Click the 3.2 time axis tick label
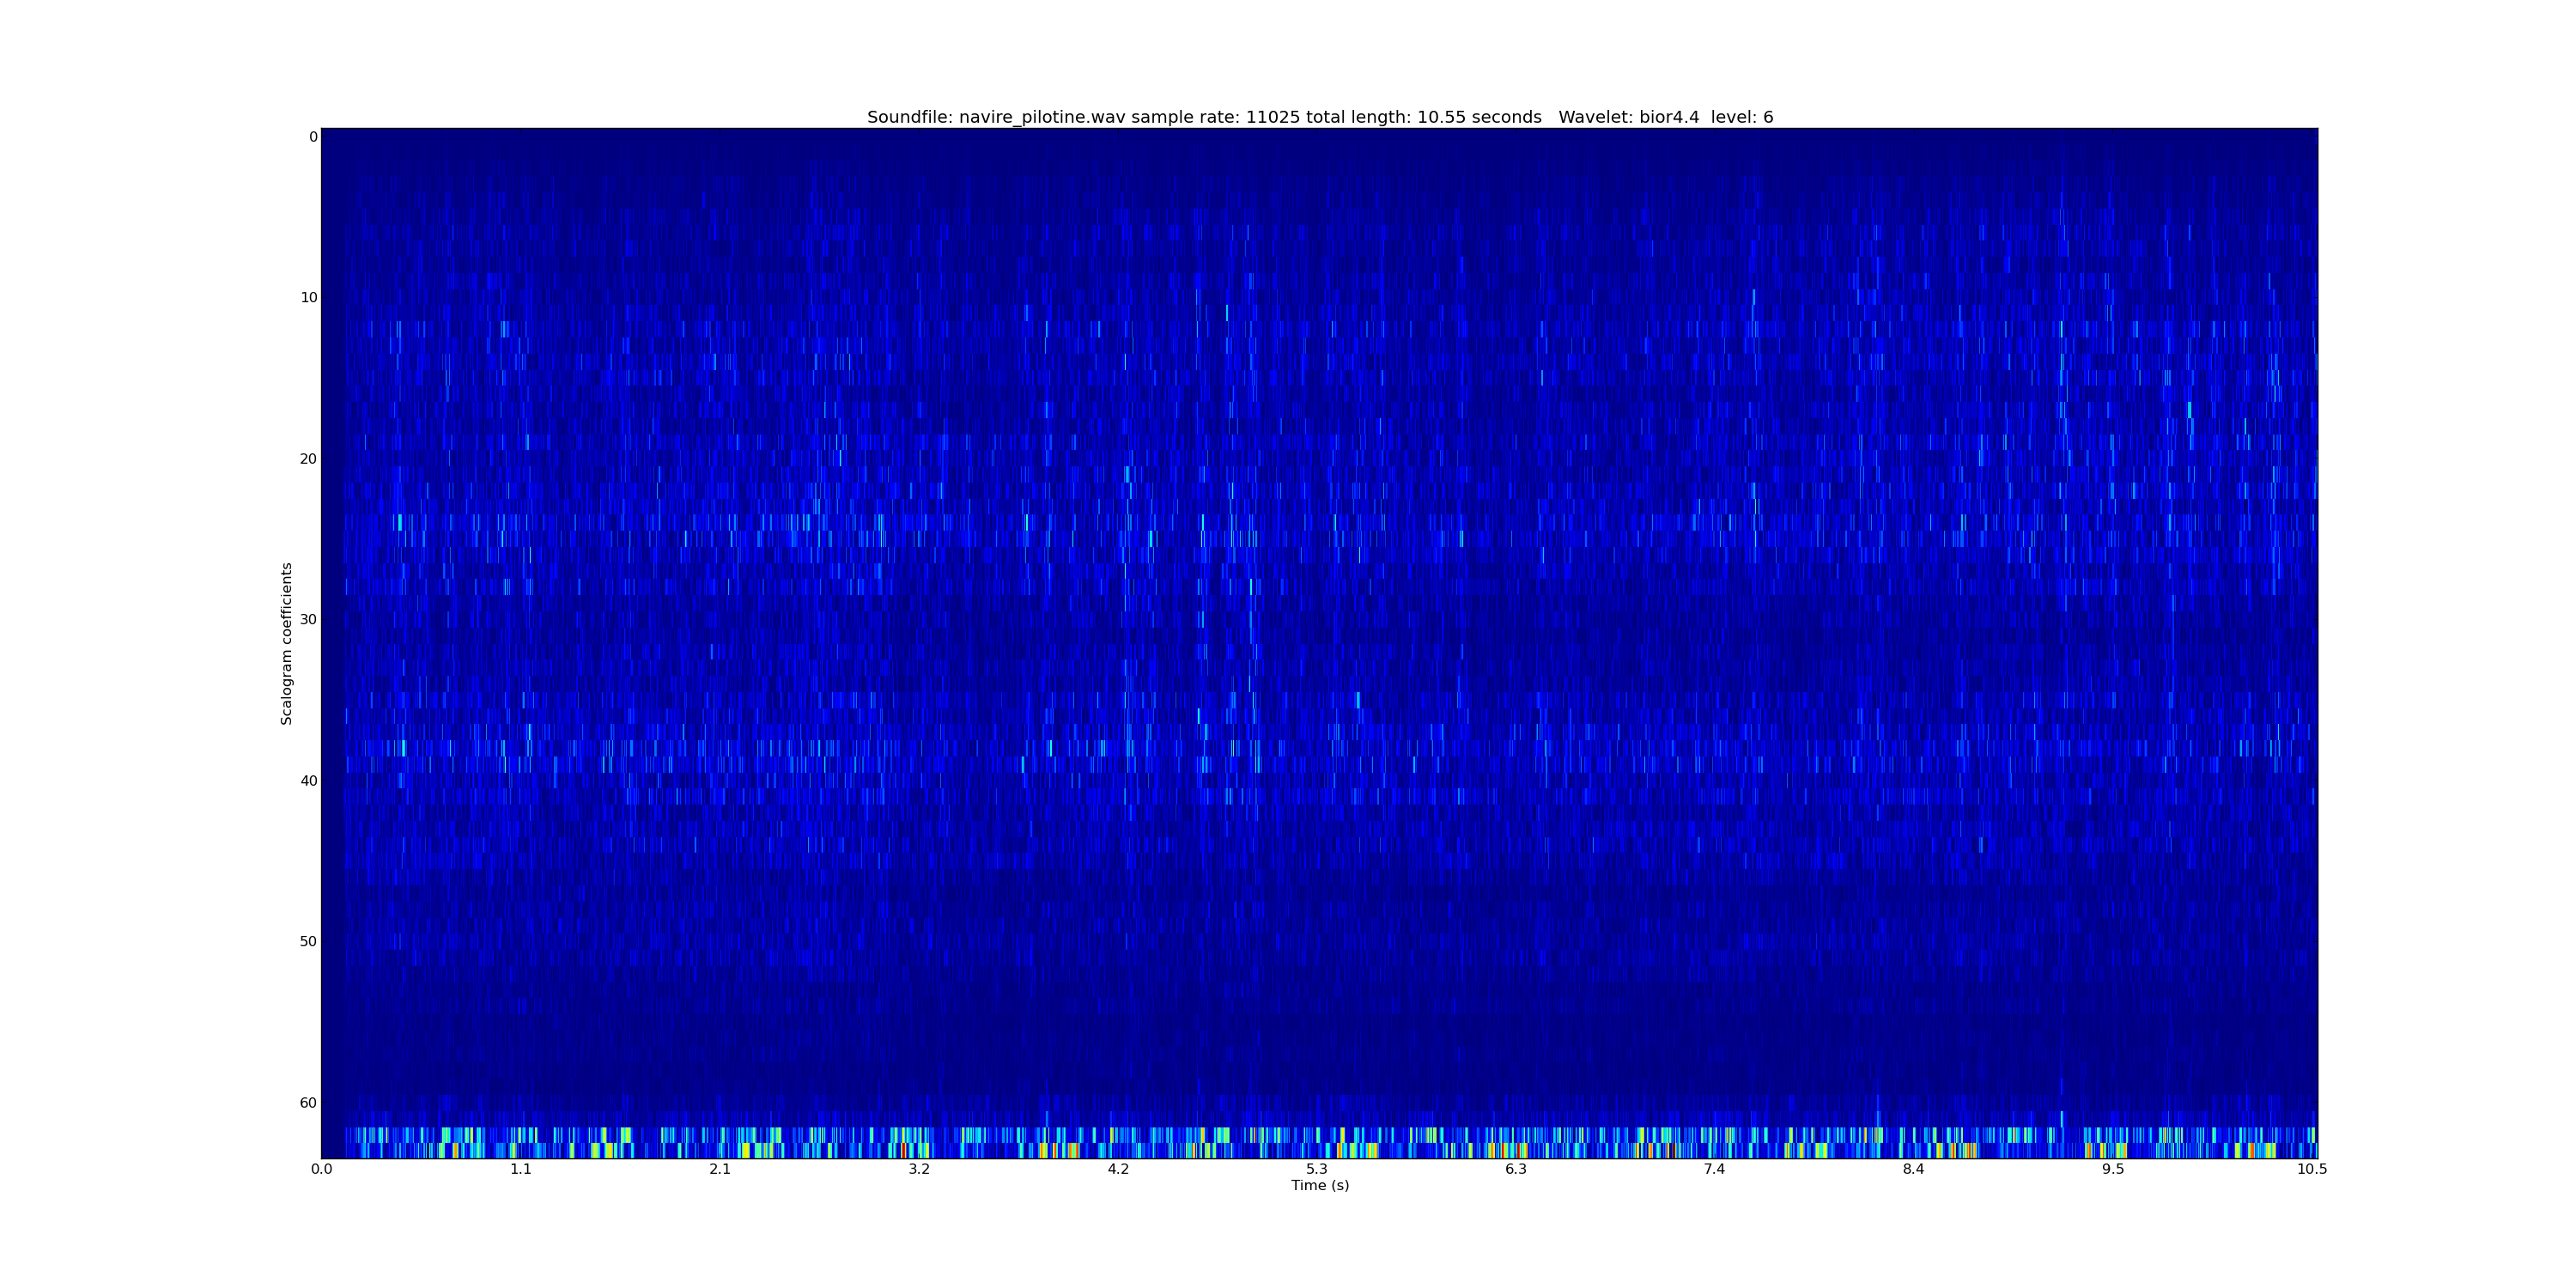2576x1288 pixels. pyautogui.click(x=918, y=1169)
